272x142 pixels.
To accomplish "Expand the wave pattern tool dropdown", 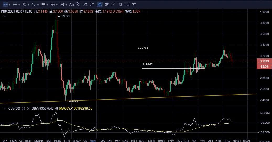I will click(x=57, y=5).
